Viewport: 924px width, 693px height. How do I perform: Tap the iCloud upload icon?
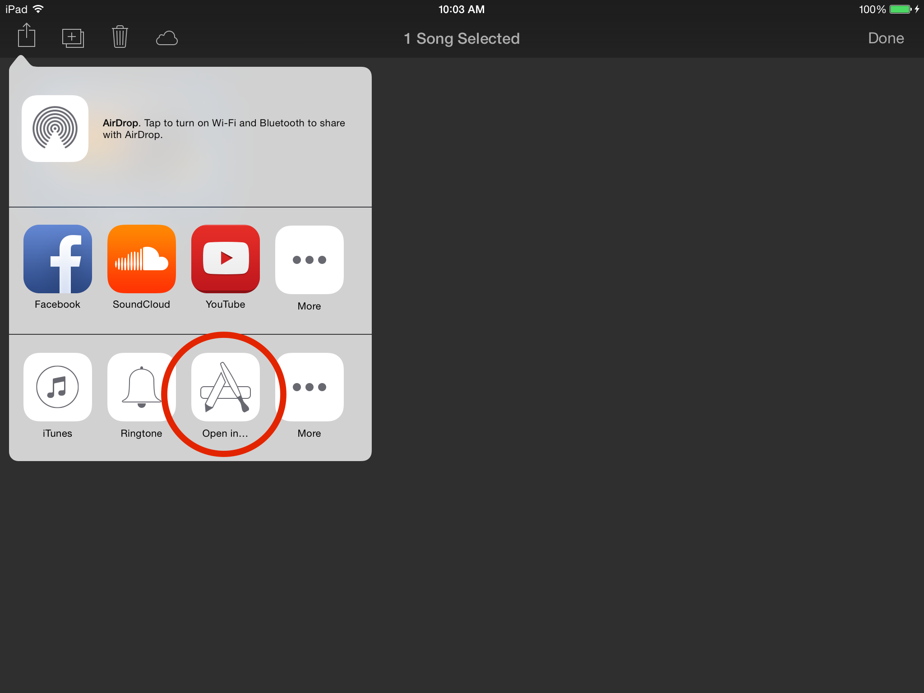pos(166,38)
